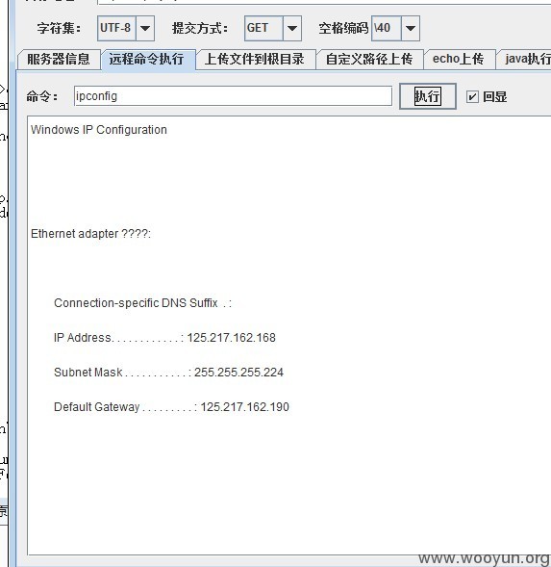
Task: Switch to the 服务器信息 tab
Action: click(x=59, y=60)
